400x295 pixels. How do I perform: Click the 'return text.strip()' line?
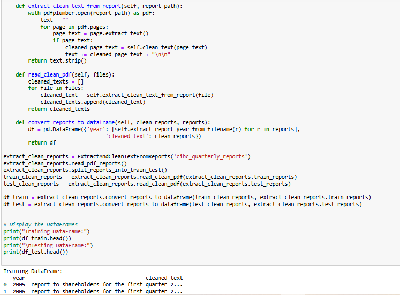tap(57, 60)
